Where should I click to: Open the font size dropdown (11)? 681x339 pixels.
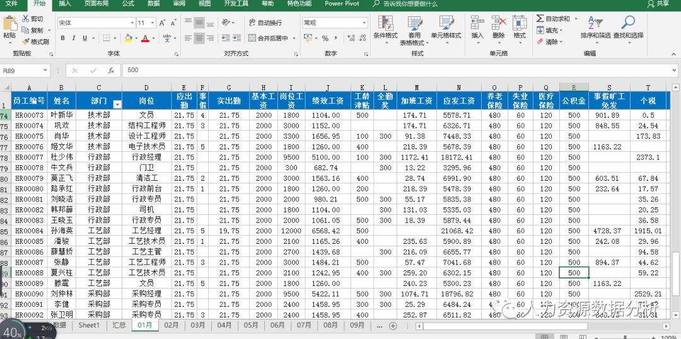click(153, 23)
